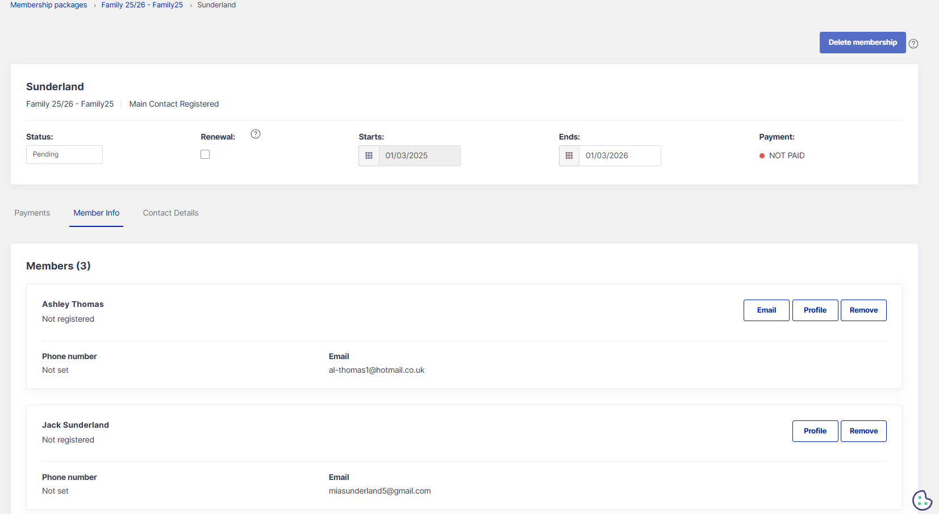Switch to the Payments tab
Screen dimensions: 939x514
(x=32, y=213)
